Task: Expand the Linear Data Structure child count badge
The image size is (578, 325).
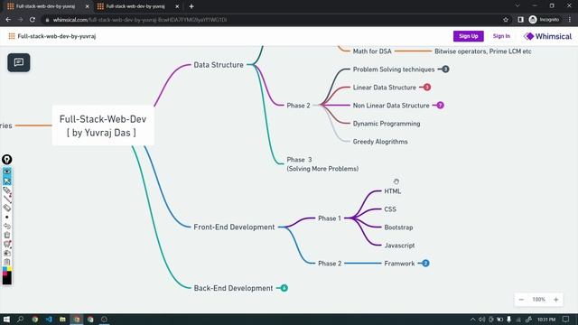Action: point(427,88)
